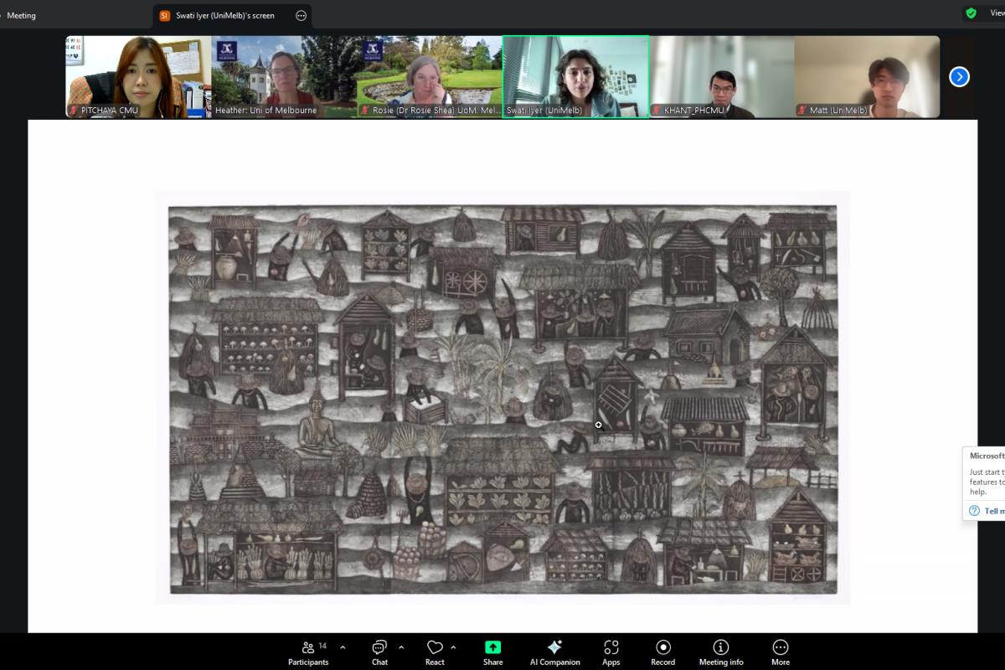This screenshot has height=670, width=1005.
Task: Select Swati Iyer's video thumbnail
Action: coord(575,76)
